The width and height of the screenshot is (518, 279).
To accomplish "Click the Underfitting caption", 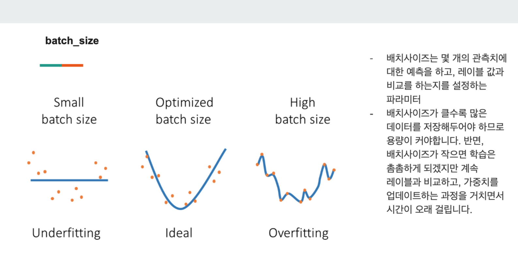I will point(66,233).
